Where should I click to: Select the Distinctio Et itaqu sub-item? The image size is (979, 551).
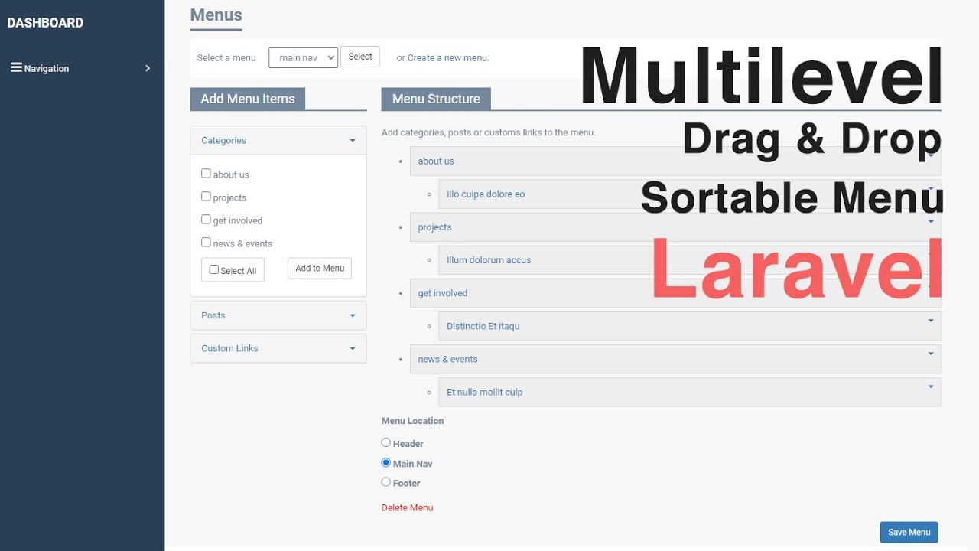pyautogui.click(x=690, y=326)
